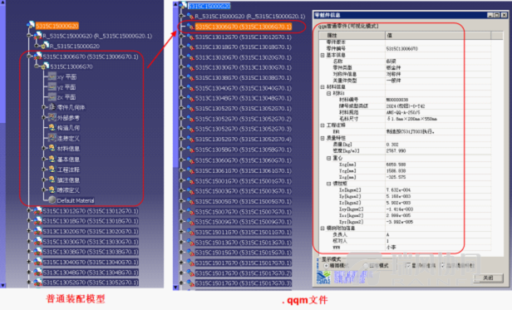The height and width of the screenshot is (310, 512).
Task: Toggle the first checkbox beside display mode group
Action: 407,266
